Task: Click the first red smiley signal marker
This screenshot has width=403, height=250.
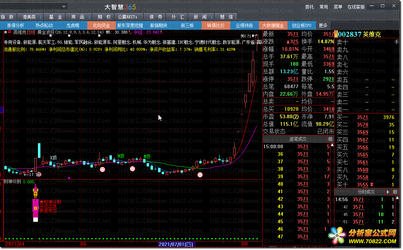Action: tap(102, 169)
